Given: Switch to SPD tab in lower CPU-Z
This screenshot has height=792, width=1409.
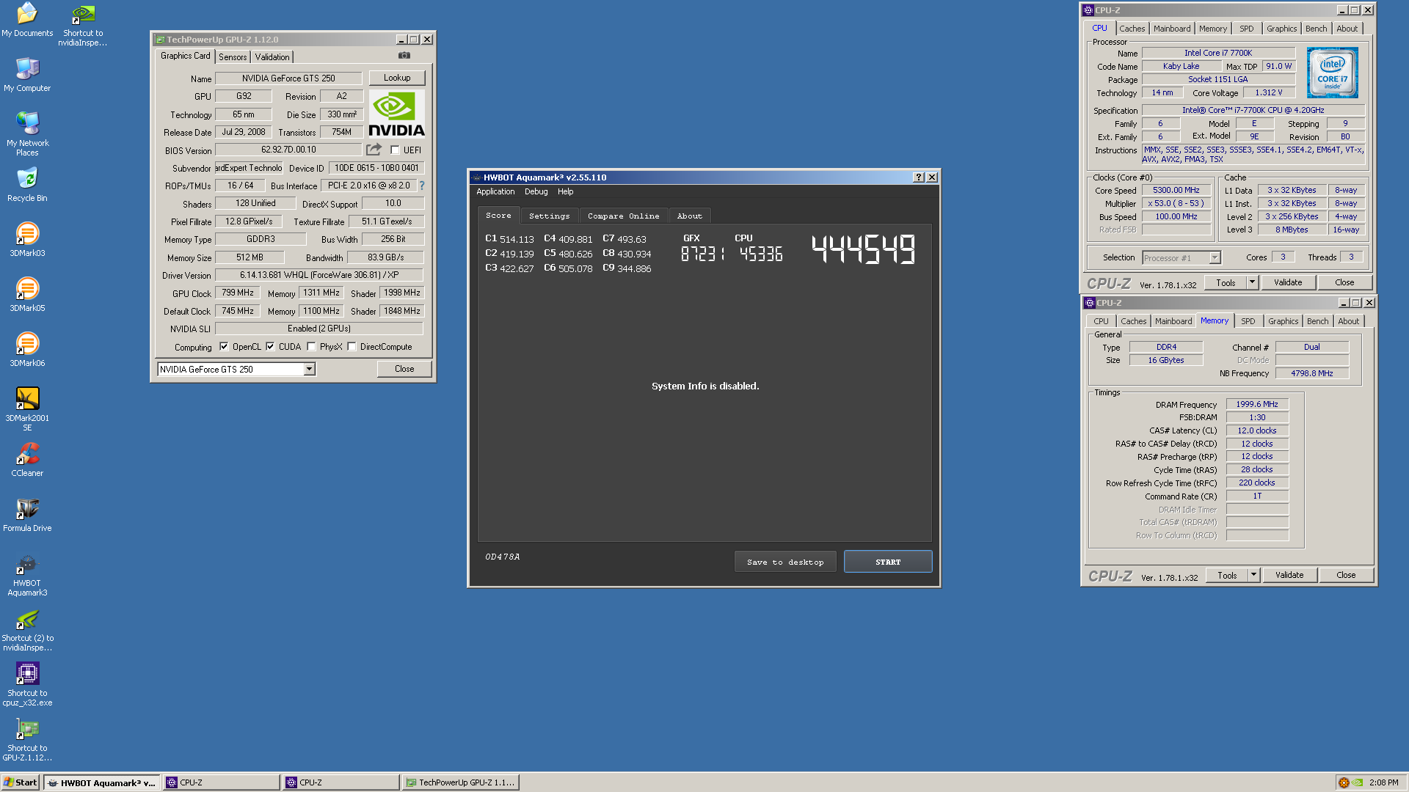Looking at the screenshot, I should (x=1248, y=321).
